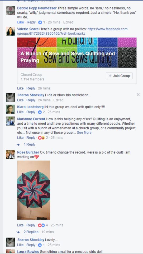The height and width of the screenshot is (254, 143).
Task: Expand Marianne Current's comment with See More
Action: [x=84, y=133]
